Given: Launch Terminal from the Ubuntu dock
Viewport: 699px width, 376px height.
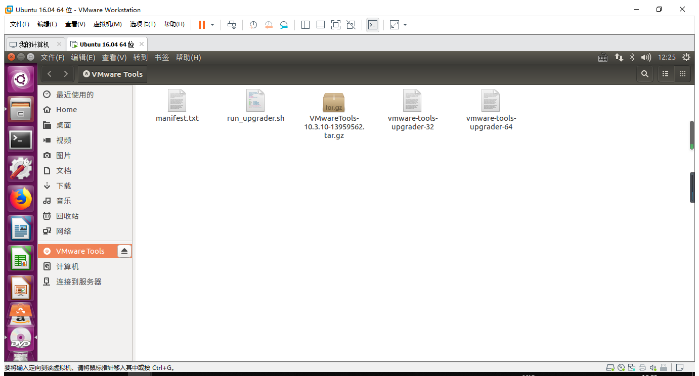Looking at the screenshot, I should pos(21,139).
